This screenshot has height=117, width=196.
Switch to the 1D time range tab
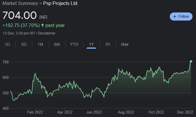point(8,44)
